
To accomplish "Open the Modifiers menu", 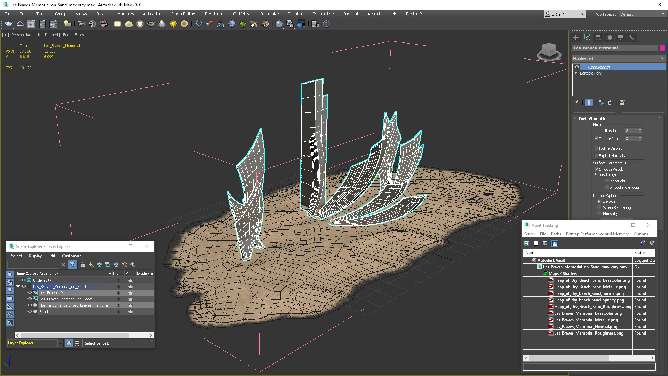I will click(x=125, y=14).
